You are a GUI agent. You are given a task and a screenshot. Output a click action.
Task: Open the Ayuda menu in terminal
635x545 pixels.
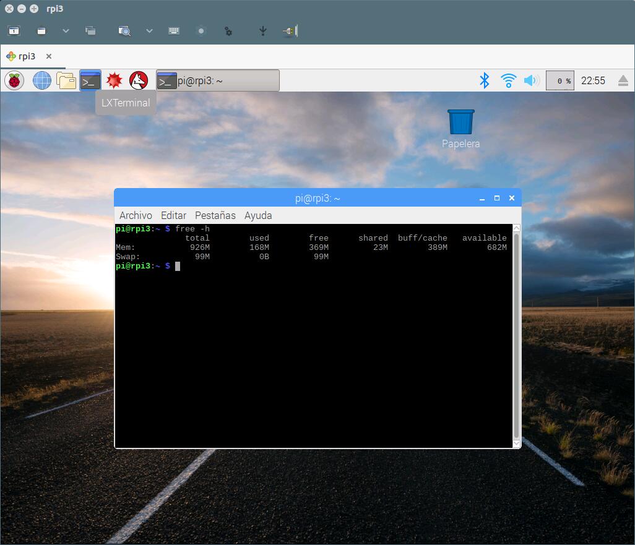tap(258, 215)
